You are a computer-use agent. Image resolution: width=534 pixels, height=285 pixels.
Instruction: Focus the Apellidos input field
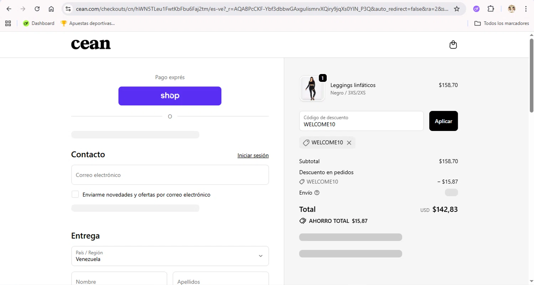point(221,279)
